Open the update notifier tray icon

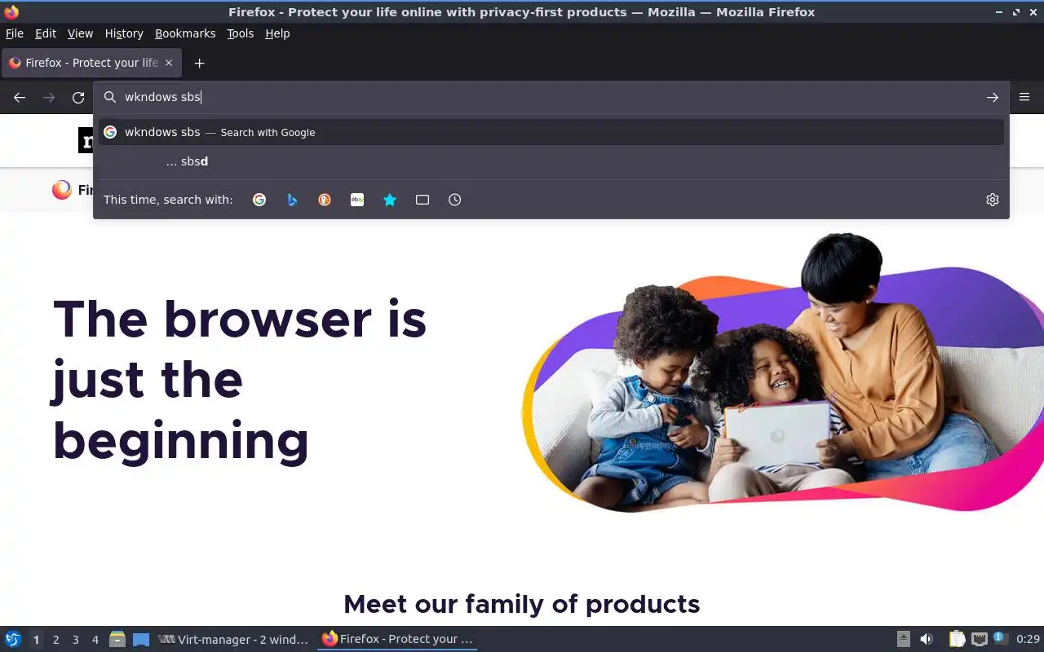click(x=1000, y=638)
